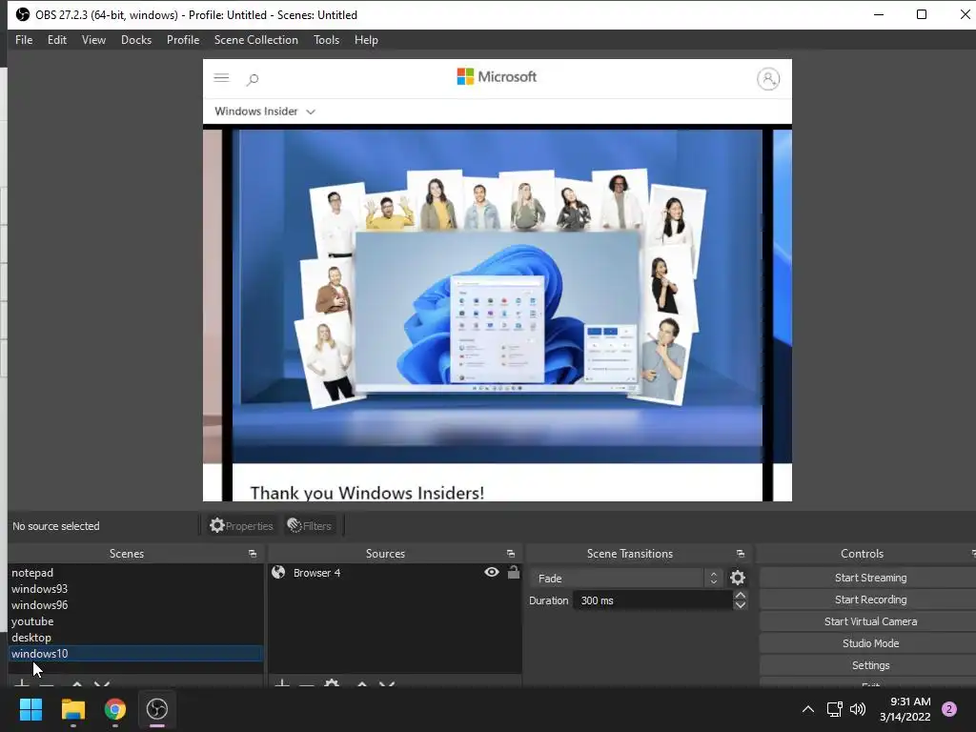Open the Edit menu
Image resolution: width=976 pixels, height=732 pixels.
tap(56, 40)
